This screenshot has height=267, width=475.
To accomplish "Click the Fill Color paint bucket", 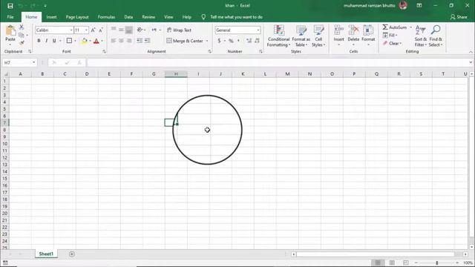I will pyautogui.click(x=85, y=41).
